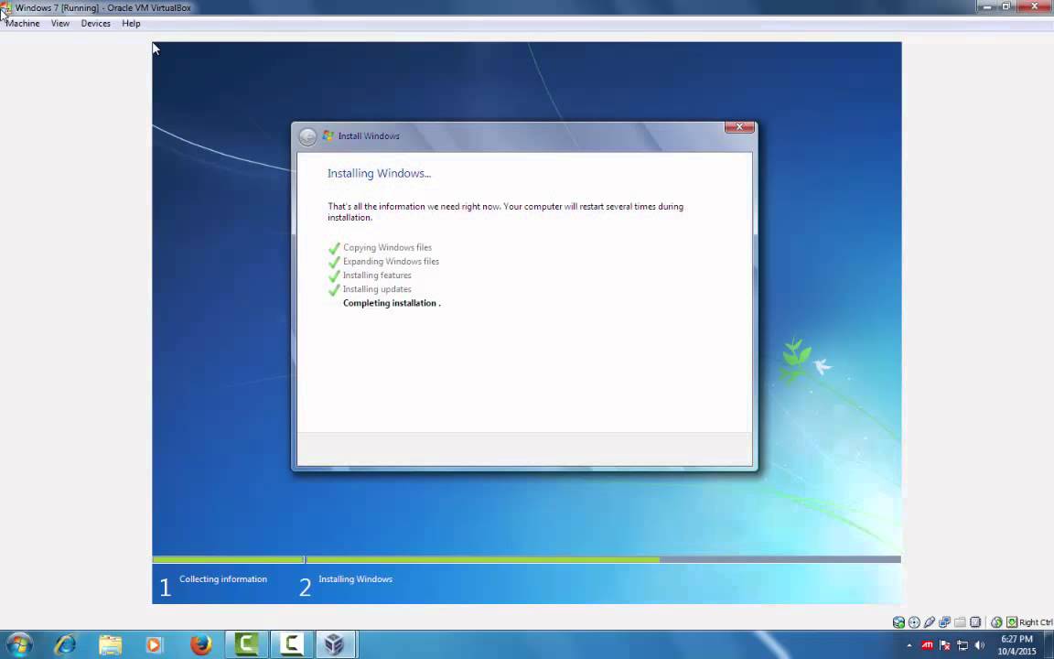1054x659 pixels.
Task: Open the Windows Start menu
Action: [19, 645]
